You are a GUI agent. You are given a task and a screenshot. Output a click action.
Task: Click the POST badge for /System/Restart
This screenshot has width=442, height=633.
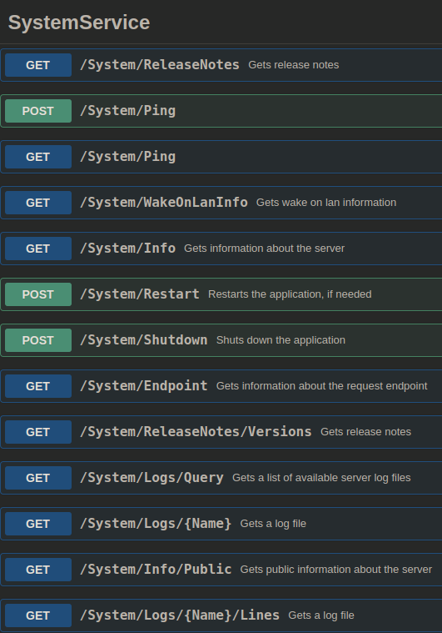(x=38, y=294)
